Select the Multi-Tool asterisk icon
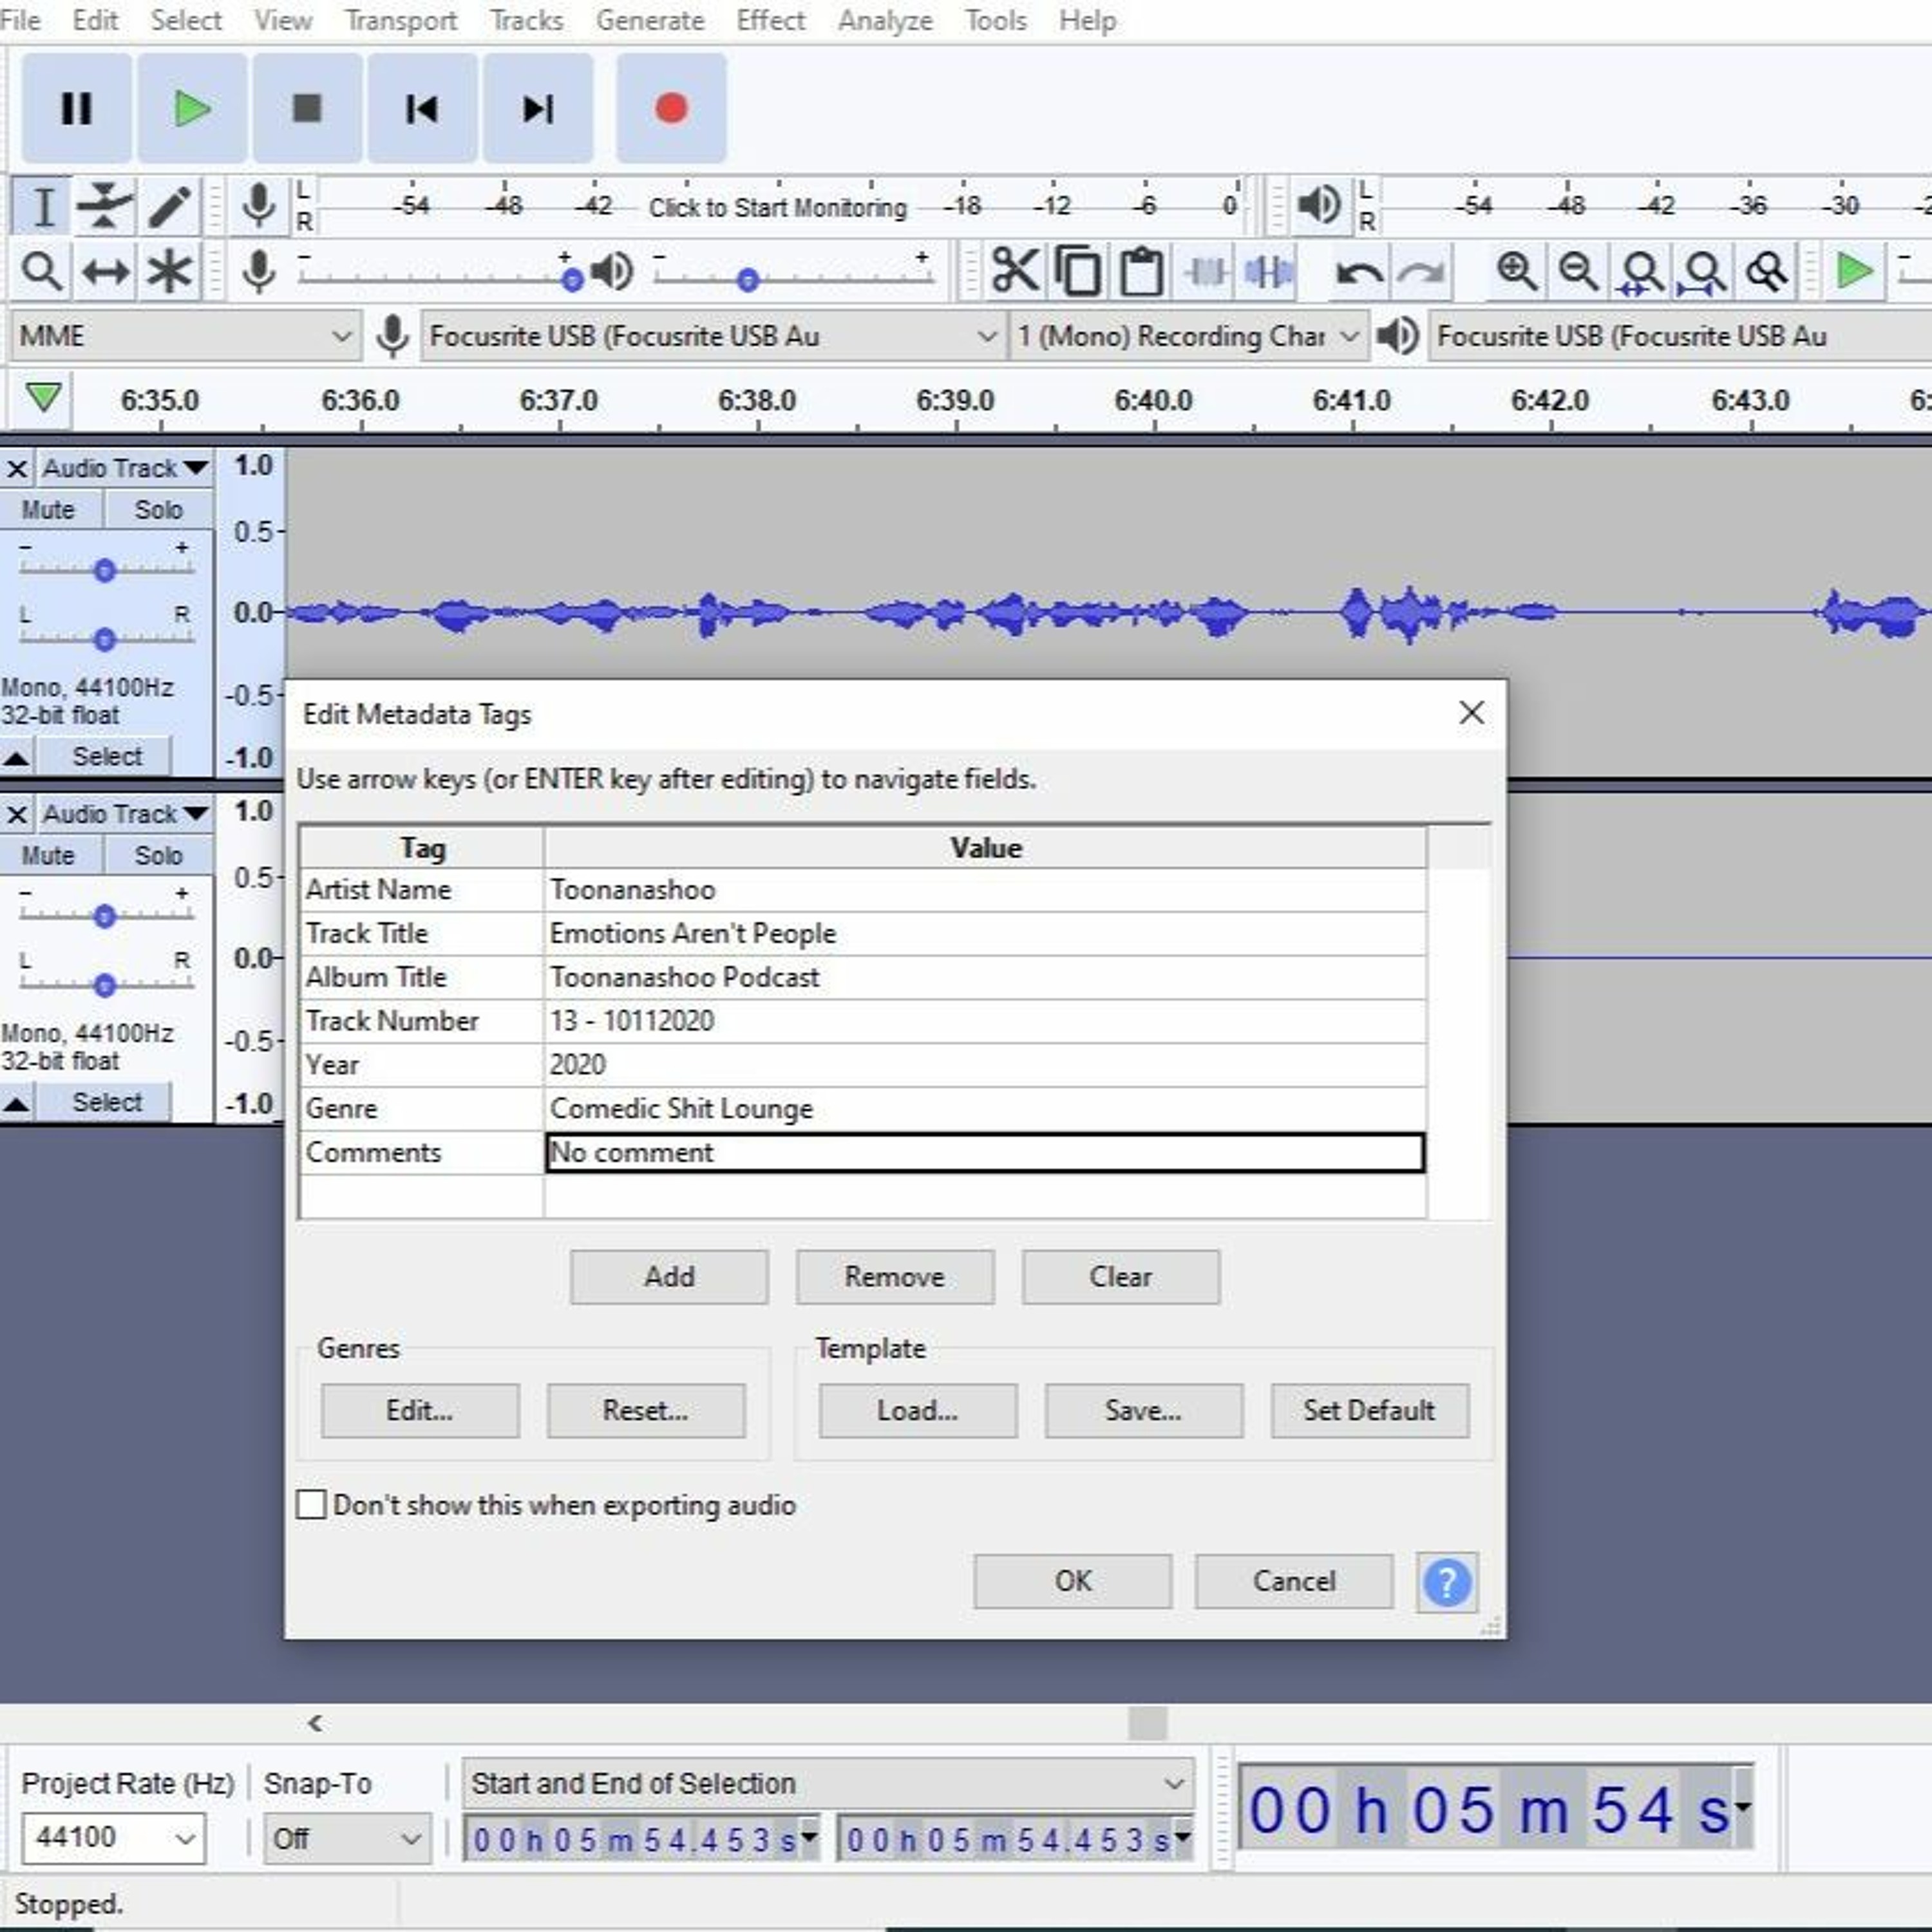This screenshot has width=1932, height=1932. [x=169, y=271]
